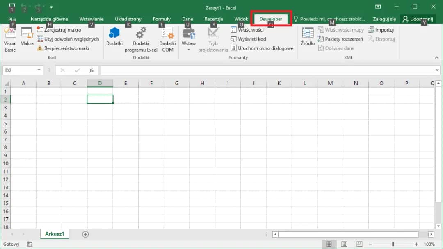Viewport: 443px width, 249px height.
Task: Toggle macro recording from the status bar
Action: pyautogui.click(x=30, y=244)
